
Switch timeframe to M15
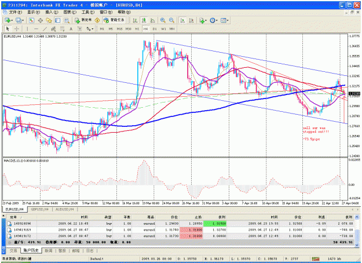point(119,29)
